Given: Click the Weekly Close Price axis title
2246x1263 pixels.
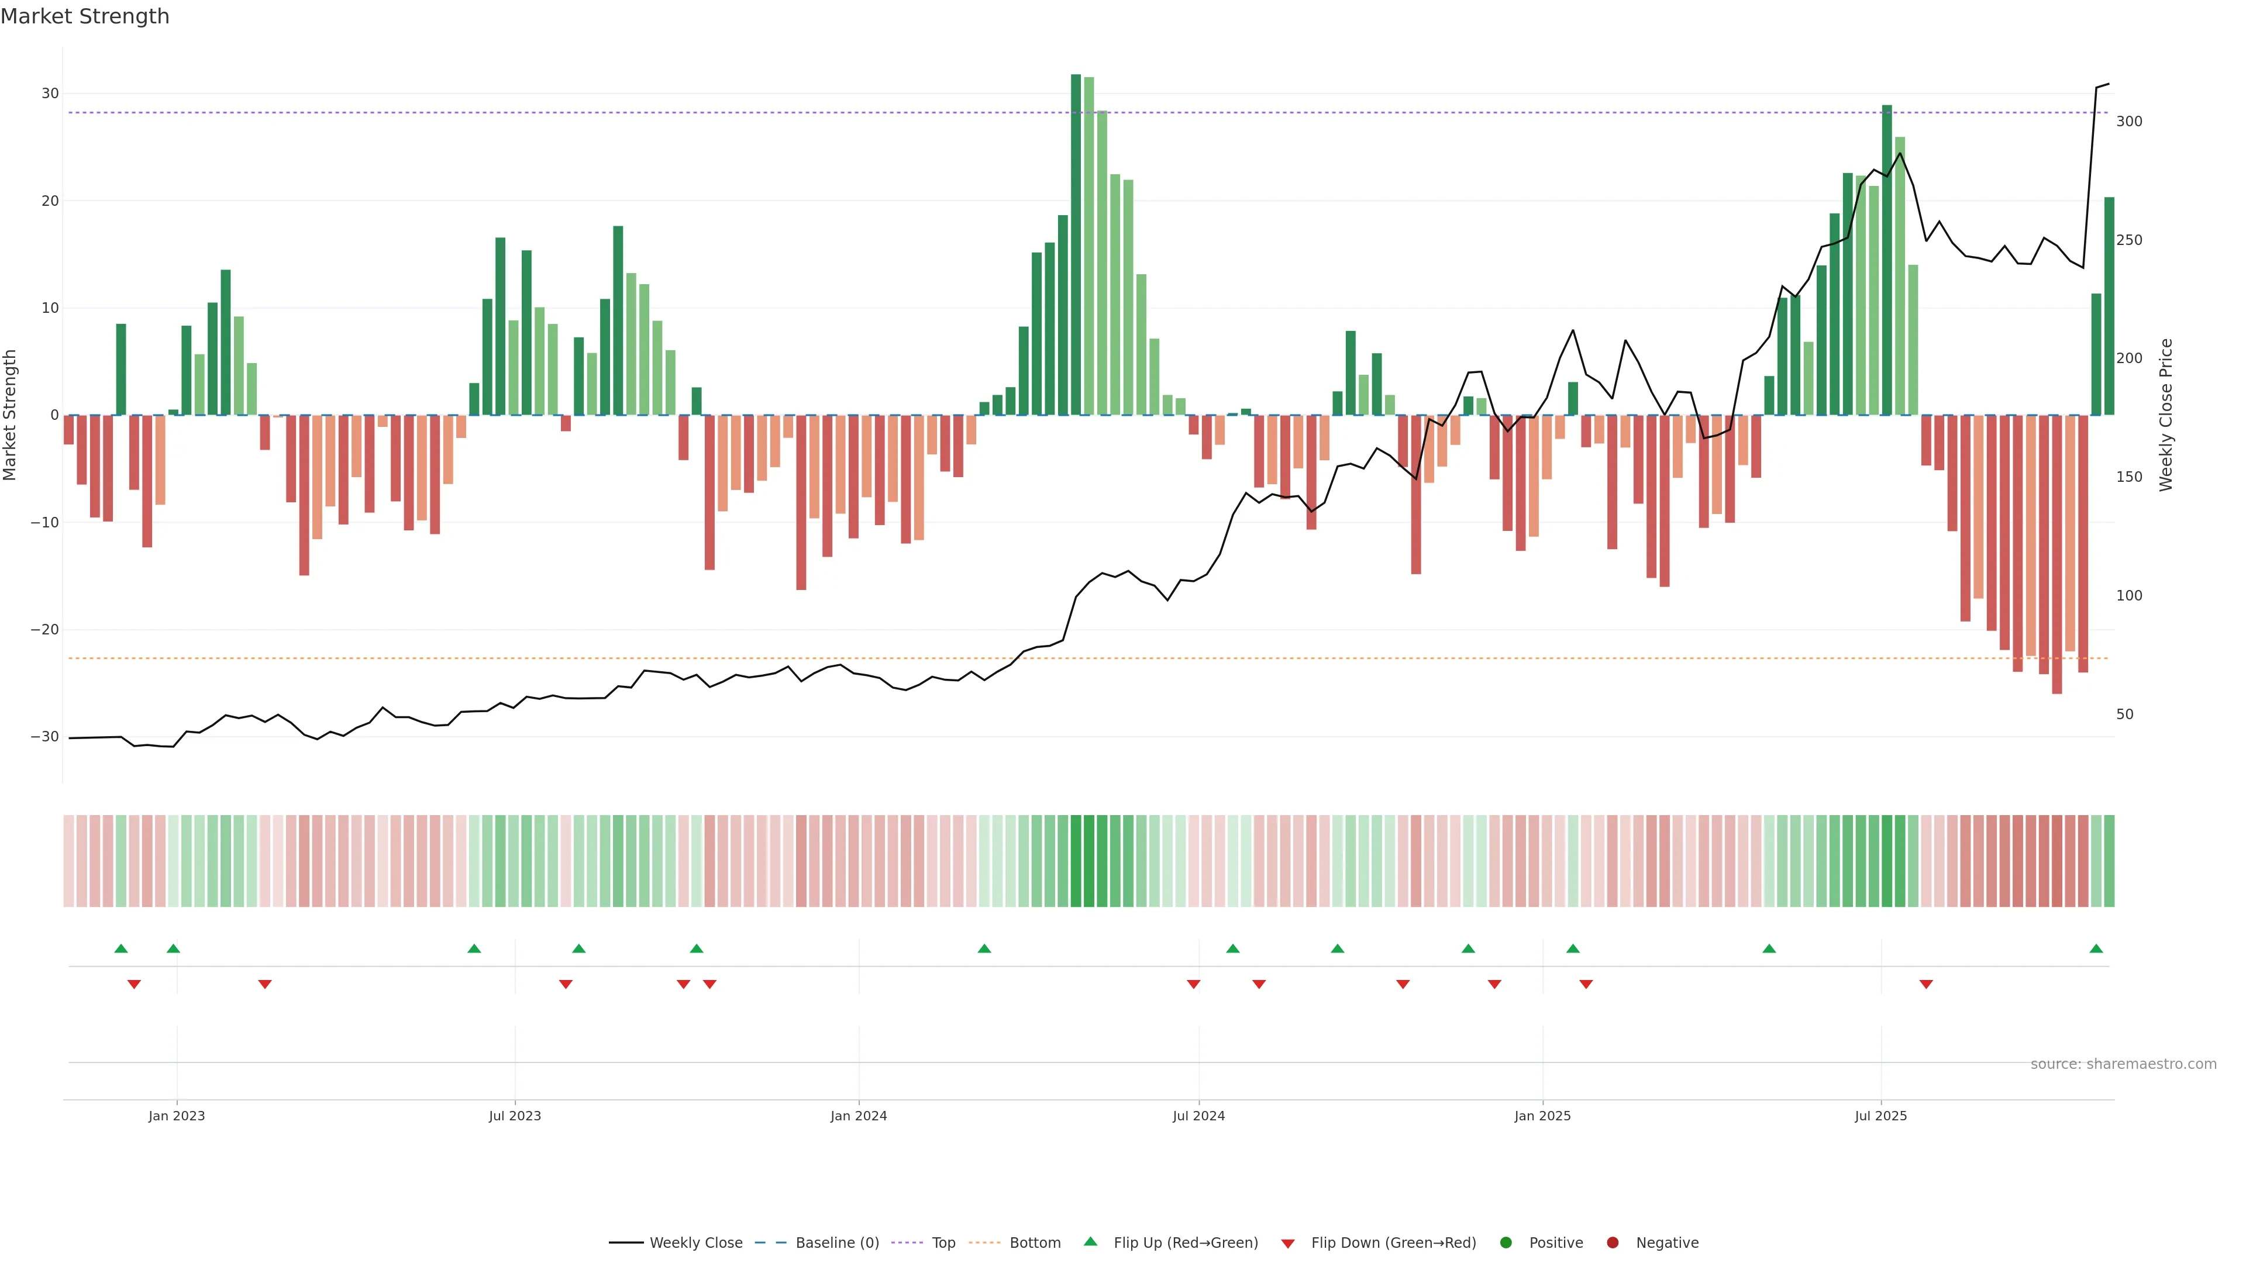Looking at the screenshot, I should point(2166,415).
